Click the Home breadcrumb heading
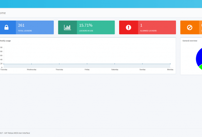The height and width of the screenshot is (137, 202). tap(3, 13)
